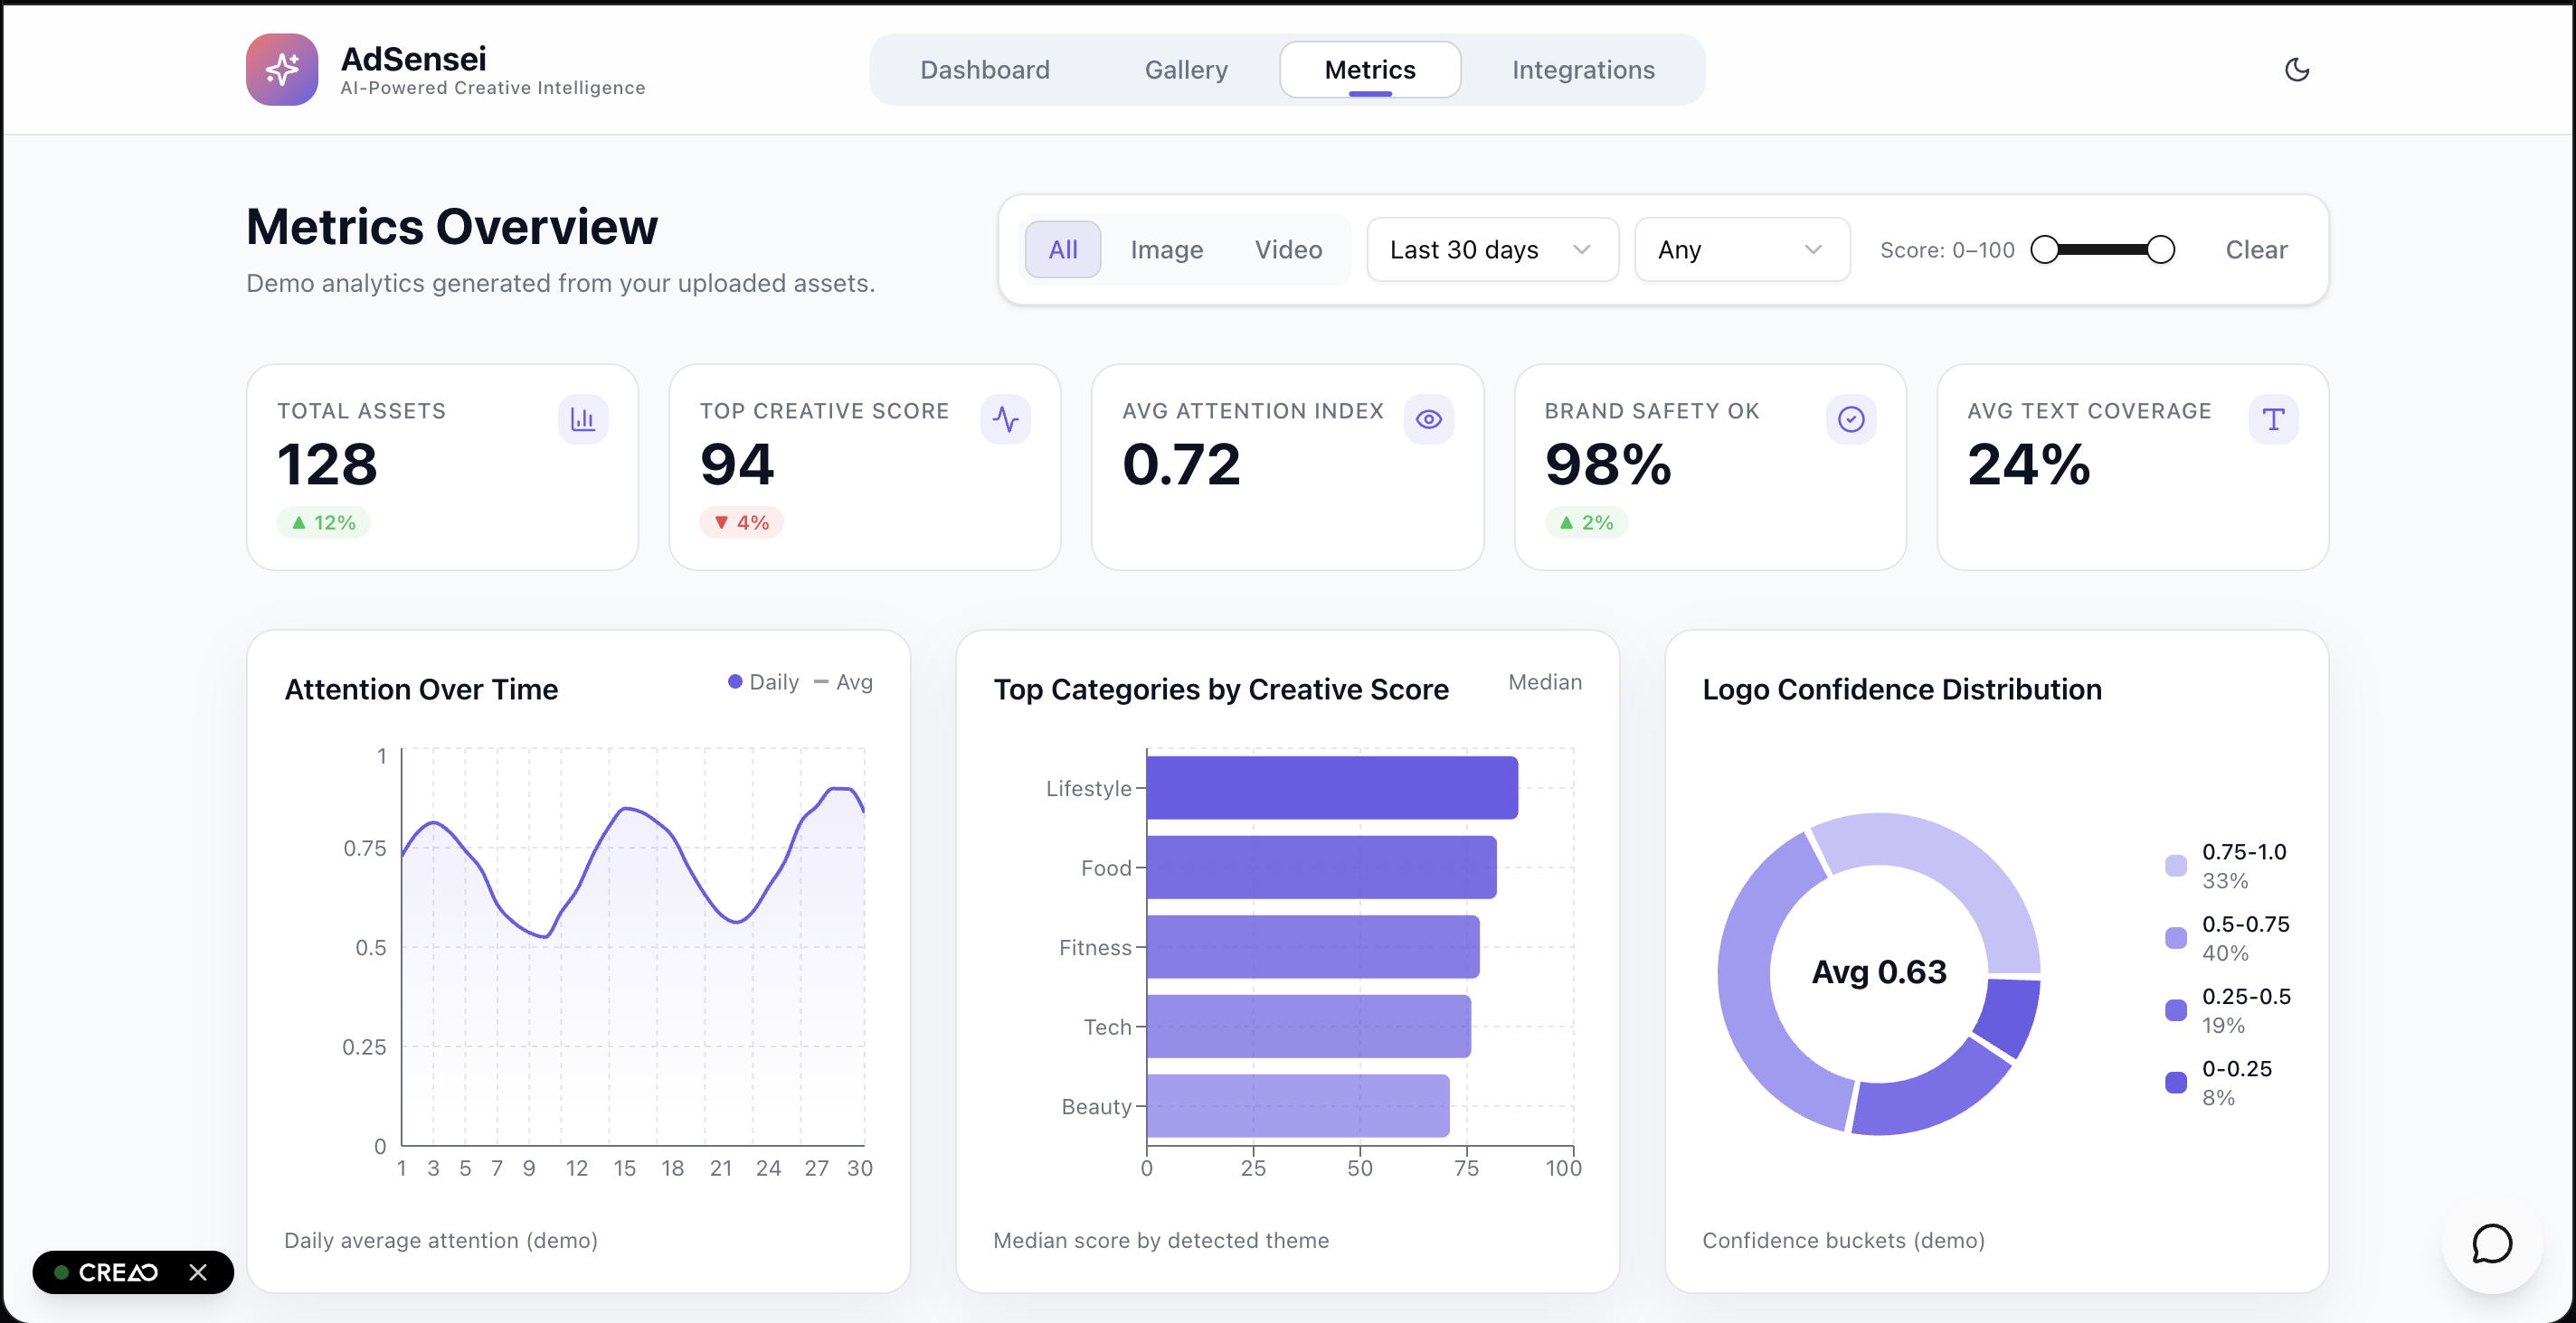
Task: Close the CREAO badge
Action: point(198,1272)
